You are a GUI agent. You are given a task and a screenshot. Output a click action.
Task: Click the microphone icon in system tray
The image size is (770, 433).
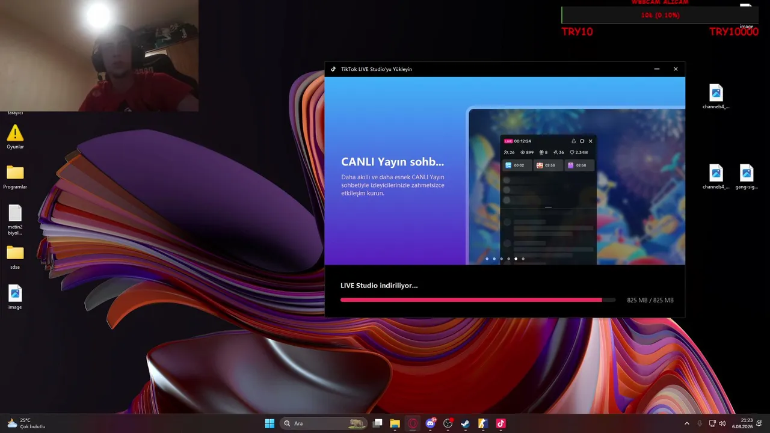click(x=700, y=423)
